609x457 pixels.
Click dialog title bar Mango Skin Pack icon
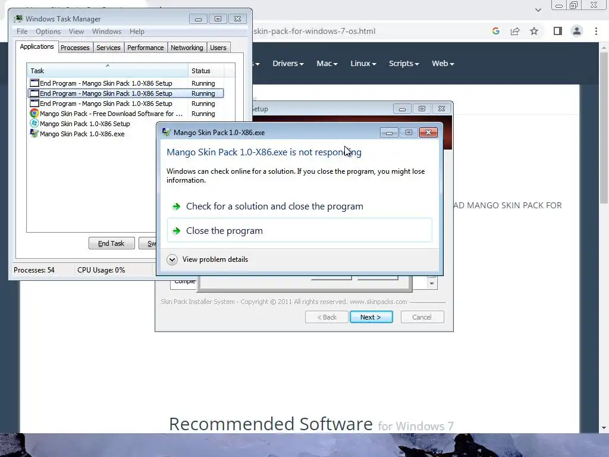(167, 132)
